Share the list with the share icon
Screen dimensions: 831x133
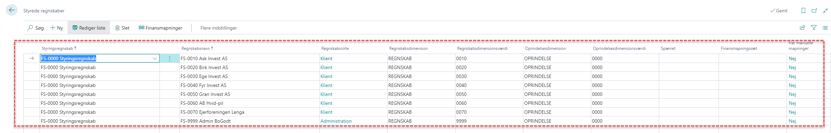802,28
